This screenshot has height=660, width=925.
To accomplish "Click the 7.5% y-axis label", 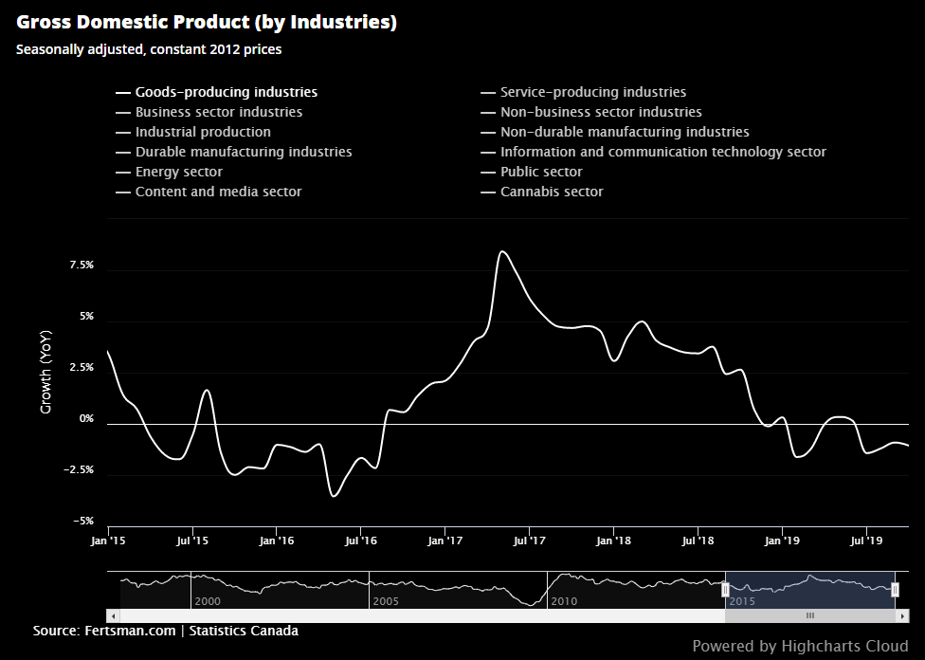I will 82,266.
